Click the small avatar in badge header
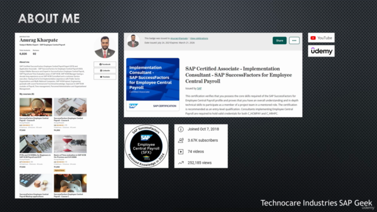This screenshot has height=212, width=377. click(133, 41)
